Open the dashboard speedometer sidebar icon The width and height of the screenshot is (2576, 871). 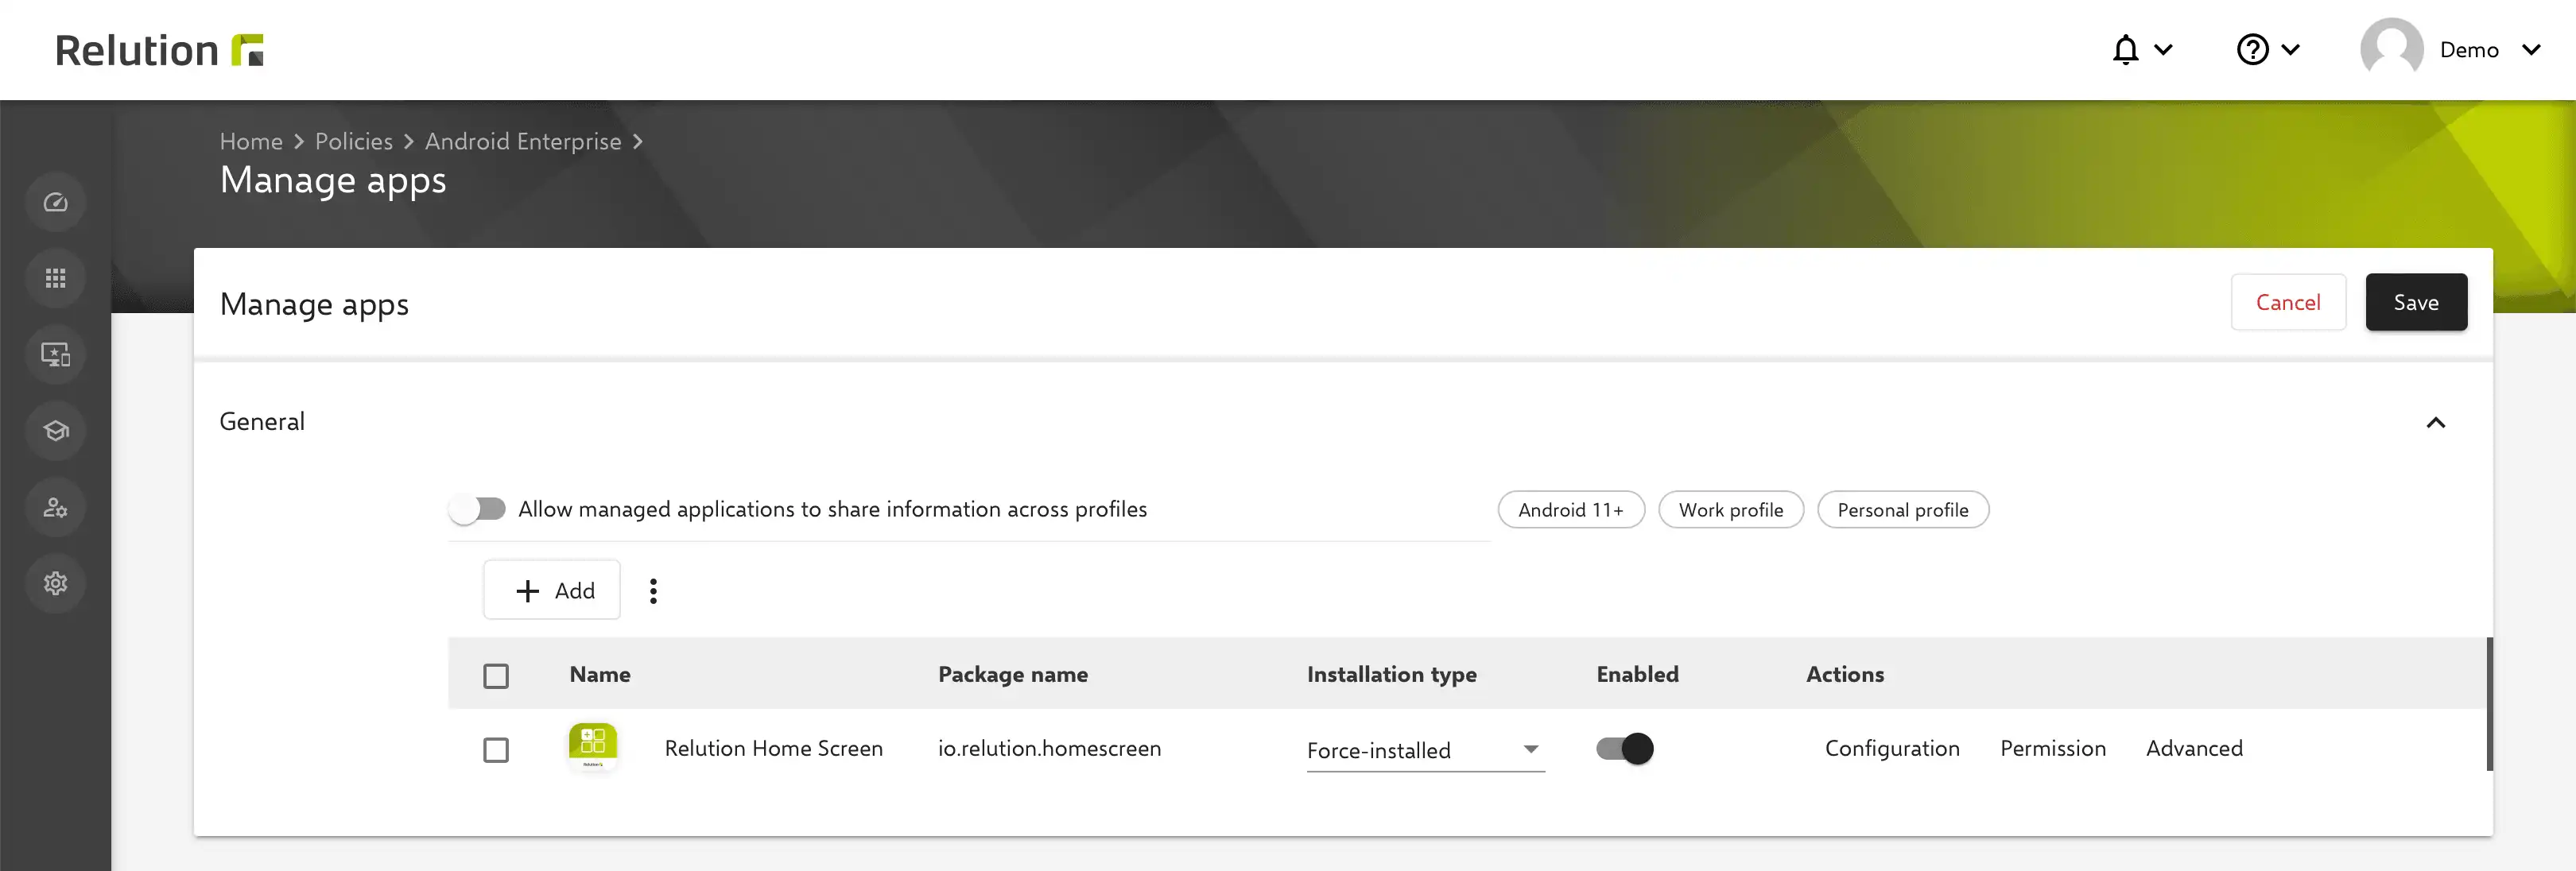[x=56, y=203]
